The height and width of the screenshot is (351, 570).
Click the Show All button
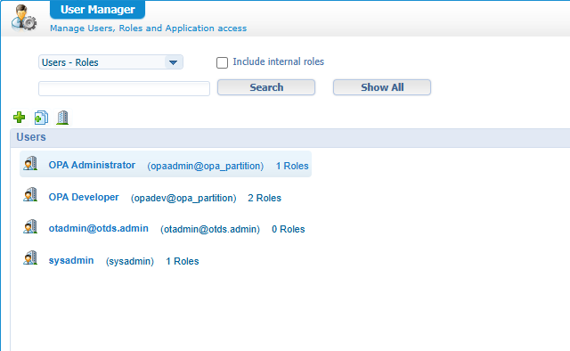point(382,87)
